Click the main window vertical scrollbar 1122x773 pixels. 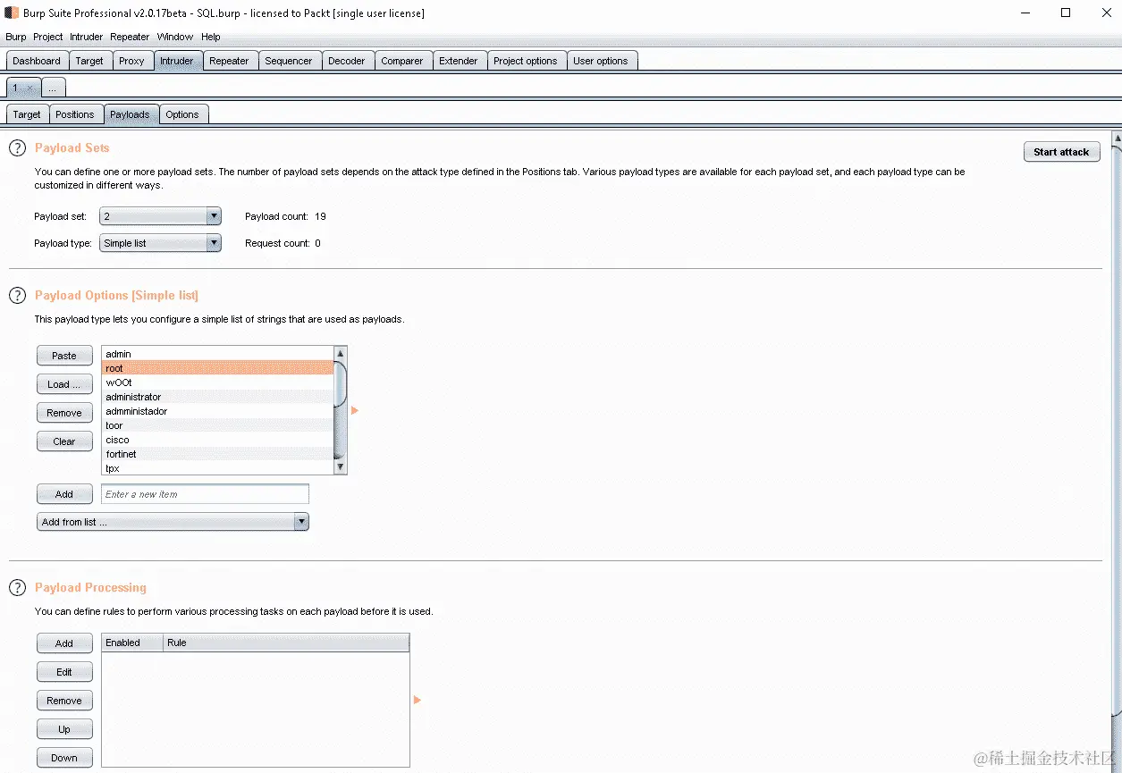1117,429
